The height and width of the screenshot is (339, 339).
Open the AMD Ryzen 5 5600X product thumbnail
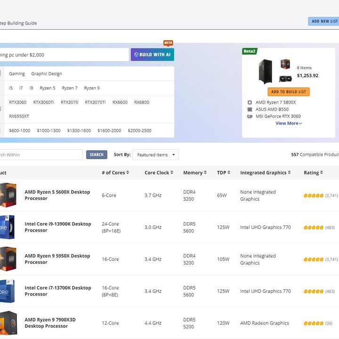(x=8, y=195)
